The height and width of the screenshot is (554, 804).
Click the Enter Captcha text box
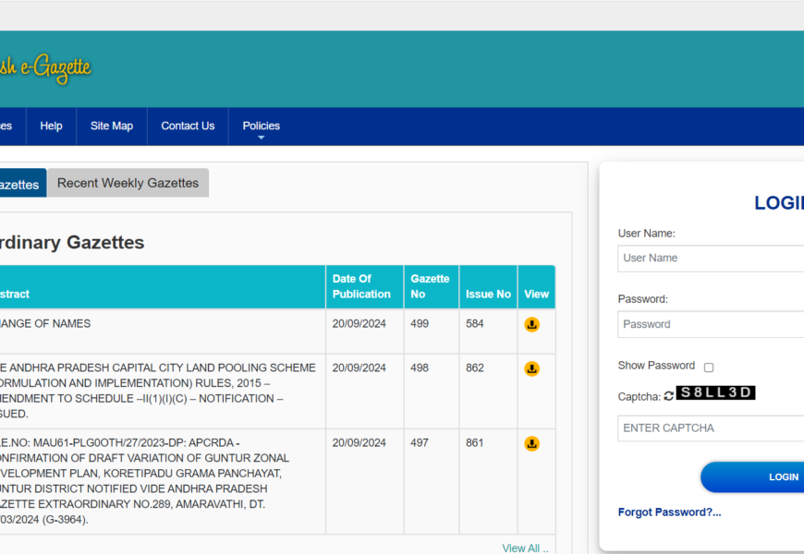[x=711, y=428]
